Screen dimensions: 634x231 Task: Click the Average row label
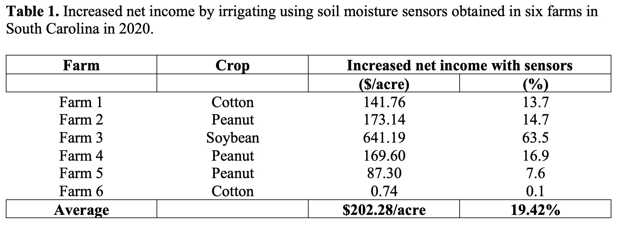[81, 210]
